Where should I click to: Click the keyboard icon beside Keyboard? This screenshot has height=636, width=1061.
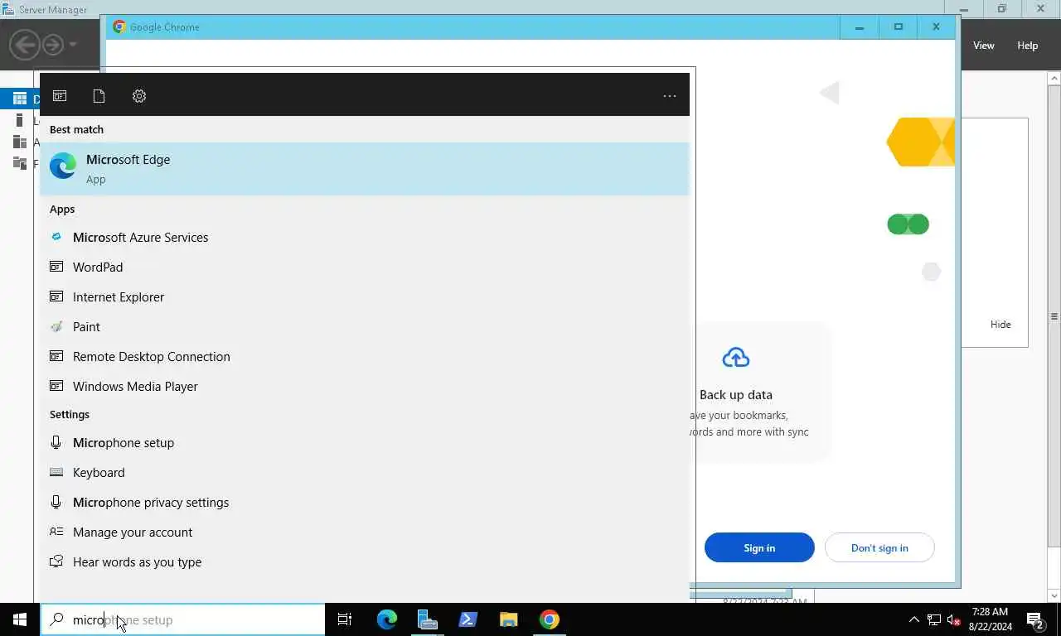(x=56, y=472)
